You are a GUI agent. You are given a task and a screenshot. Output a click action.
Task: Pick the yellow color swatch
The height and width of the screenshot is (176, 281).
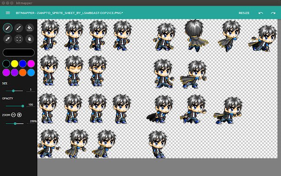[14, 63]
